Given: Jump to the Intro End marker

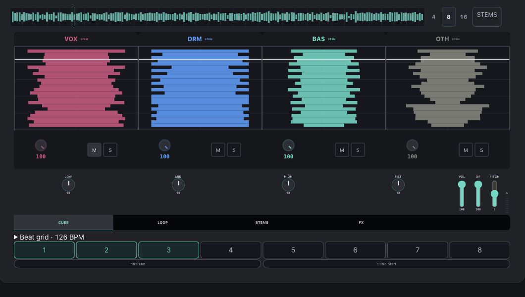Looking at the screenshot, I should tap(137, 264).
